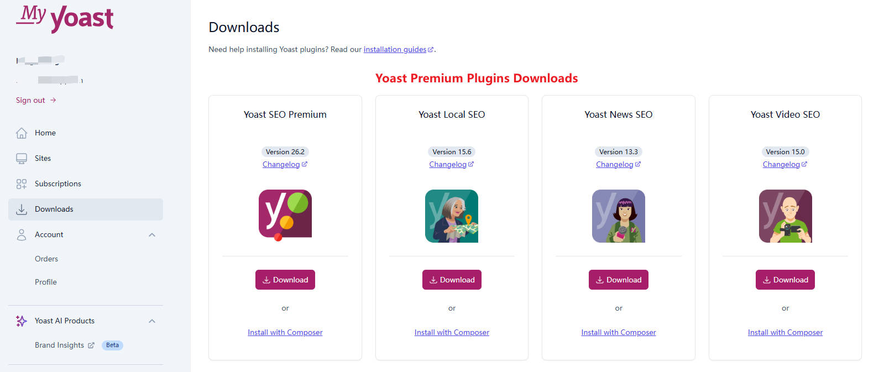Click the Account person icon

click(22, 234)
